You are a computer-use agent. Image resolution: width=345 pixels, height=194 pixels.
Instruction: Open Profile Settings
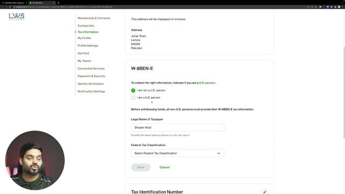pyautogui.click(x=87, y=45)
